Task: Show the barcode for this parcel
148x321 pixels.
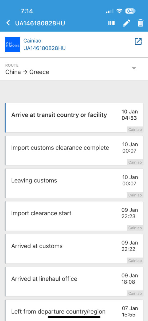Action: click(111, 23)
